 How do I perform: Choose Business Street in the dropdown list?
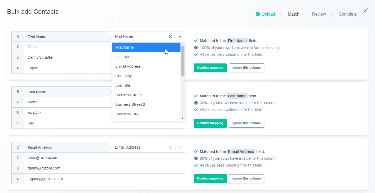(x=147, y=95)
